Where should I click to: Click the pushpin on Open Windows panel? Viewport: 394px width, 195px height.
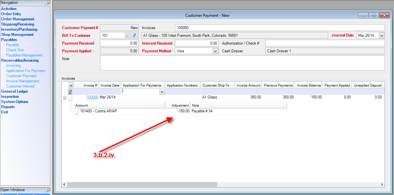pos(47,190)
